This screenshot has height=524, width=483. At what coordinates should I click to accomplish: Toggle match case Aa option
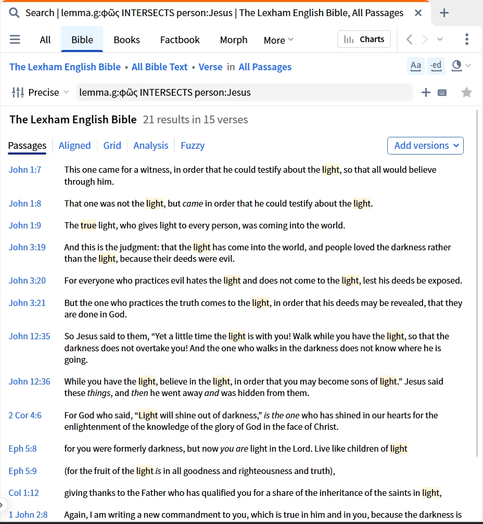click(x=415, y=66)
